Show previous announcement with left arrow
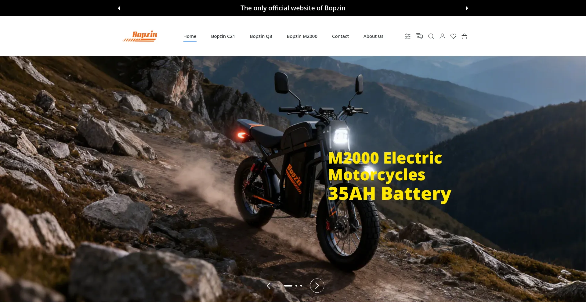 click(x=119, y=8)
